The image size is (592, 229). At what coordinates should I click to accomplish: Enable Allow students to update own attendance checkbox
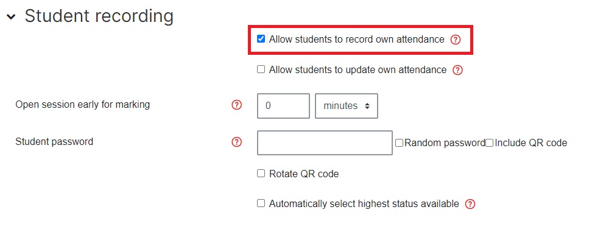pos(261,69)
